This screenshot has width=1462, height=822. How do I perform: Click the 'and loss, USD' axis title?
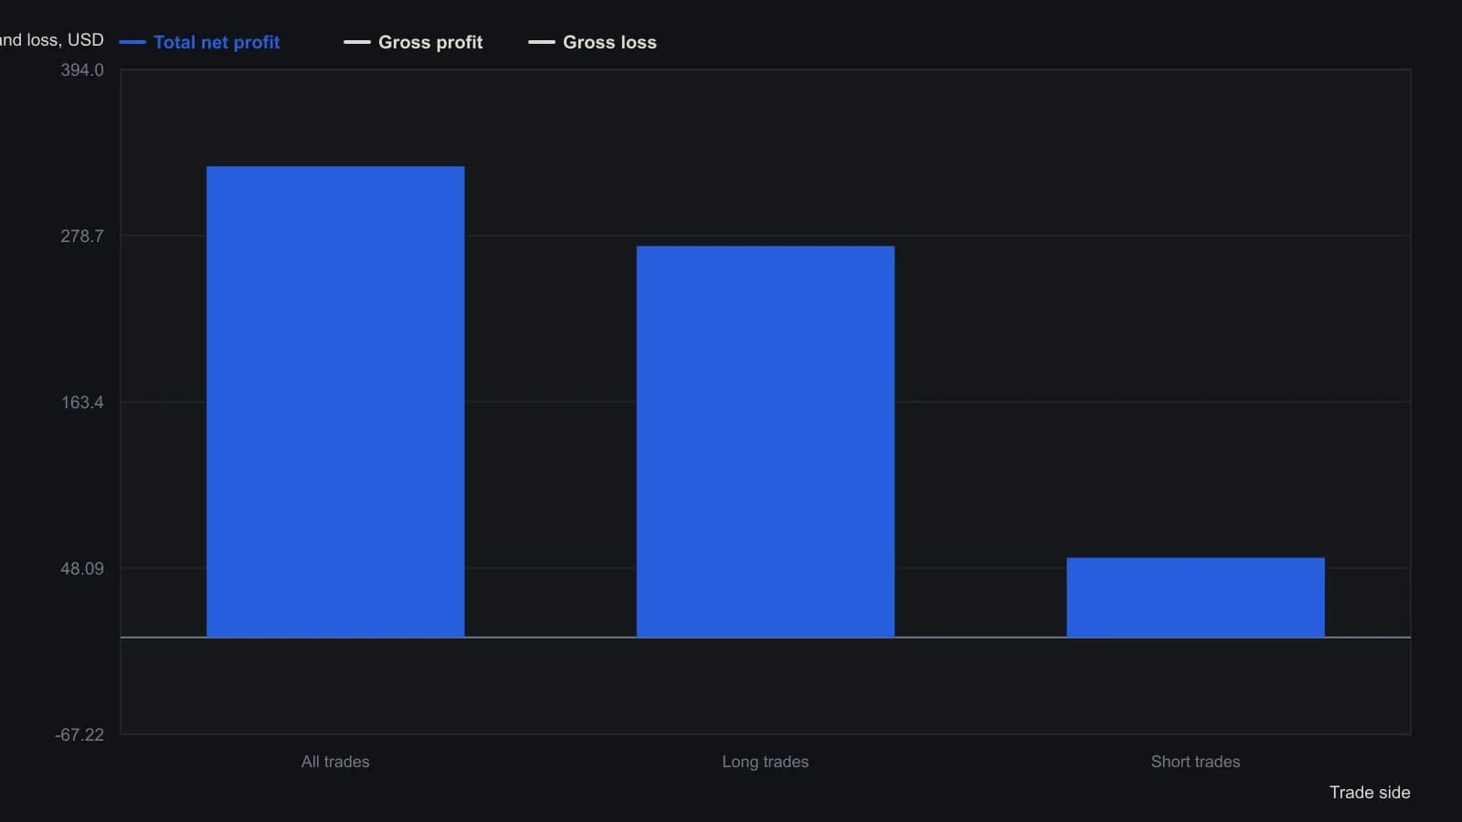click(x=51, y=40)
